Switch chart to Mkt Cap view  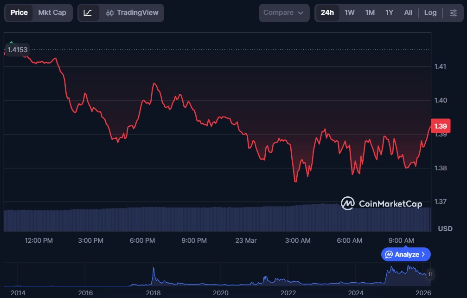(x=52, y=13)
